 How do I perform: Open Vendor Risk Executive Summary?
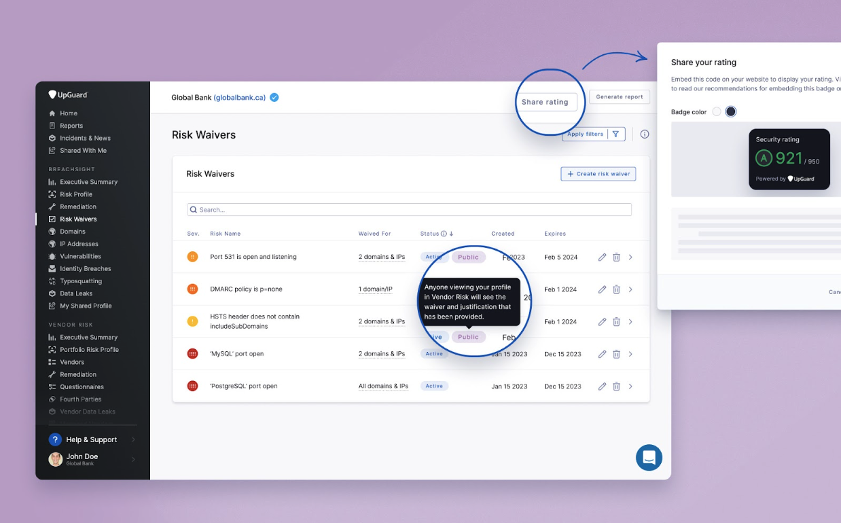pos(88,338)
